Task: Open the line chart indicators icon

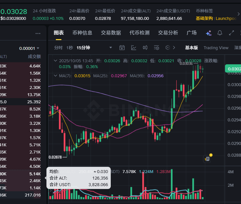Action: [x=133, y=48]
